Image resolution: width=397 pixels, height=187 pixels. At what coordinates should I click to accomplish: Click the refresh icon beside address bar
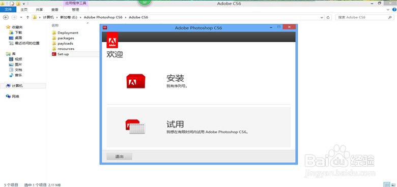point(328,17)
